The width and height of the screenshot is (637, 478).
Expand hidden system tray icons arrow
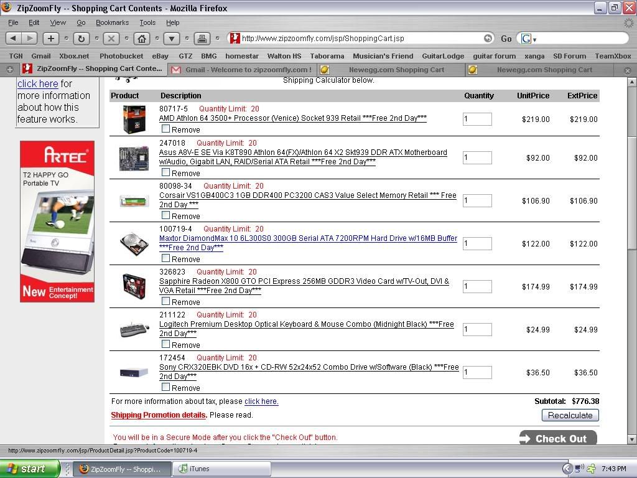567,469
